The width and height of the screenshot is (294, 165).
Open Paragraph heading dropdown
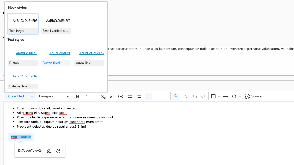54,96
